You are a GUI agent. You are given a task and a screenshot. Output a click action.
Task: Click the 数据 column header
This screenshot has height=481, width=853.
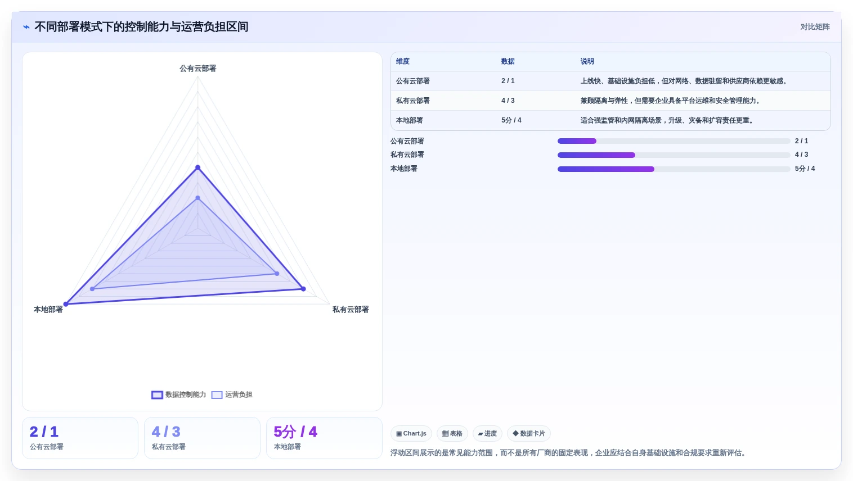[508, 62]
